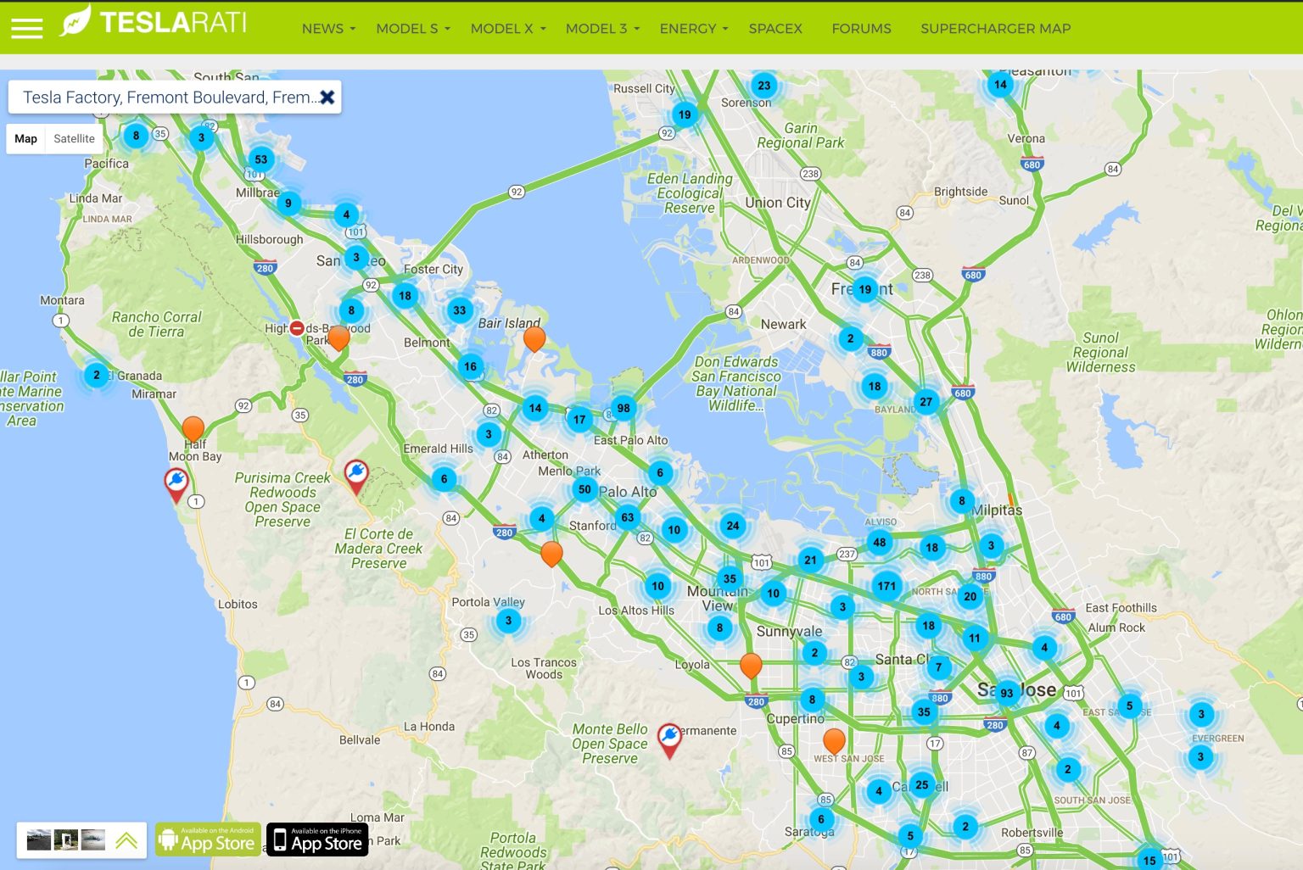The height and width of the screenshot is (870, 1303).
Task: Click the charger pin near Monte Bello Preserve
Action: [x=669, y=738]
